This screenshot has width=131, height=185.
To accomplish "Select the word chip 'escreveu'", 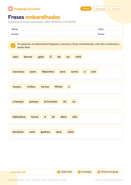I will coord(19,71).
